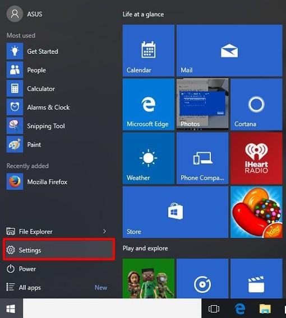Click the ASUS user account

pyautogui.click(x=24, y=14)
